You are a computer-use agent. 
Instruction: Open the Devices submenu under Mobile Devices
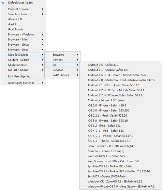pos(63,60)
